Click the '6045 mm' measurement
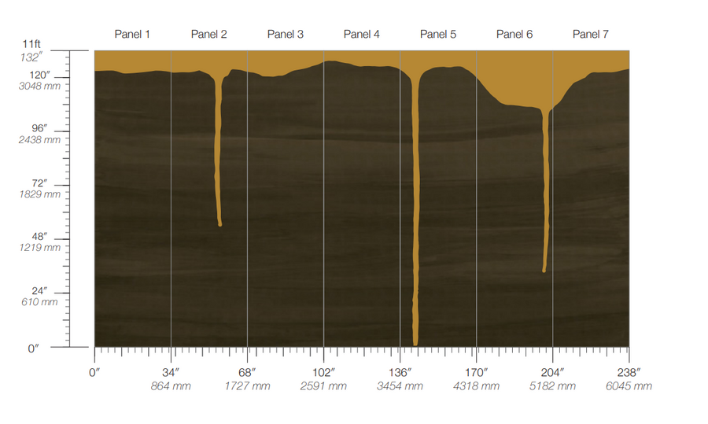This screenshot has width=708, height=424. tap(629, 386)
